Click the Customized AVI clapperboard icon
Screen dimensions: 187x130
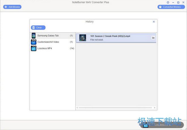[x=33, y=42]
